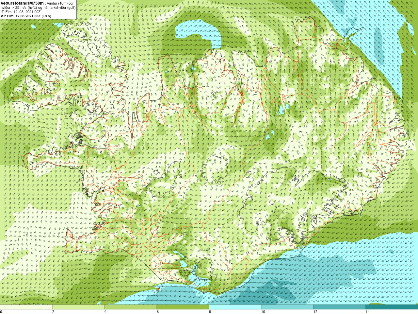
Task: Select the turquoise 10–12 m/s scale swatch
Action: (287, 307)
